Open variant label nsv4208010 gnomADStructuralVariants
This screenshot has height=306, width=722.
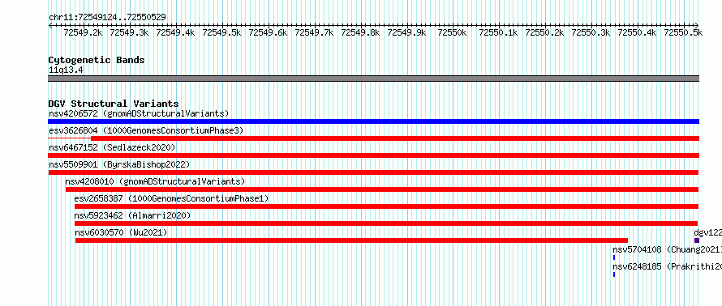[155, 181]
